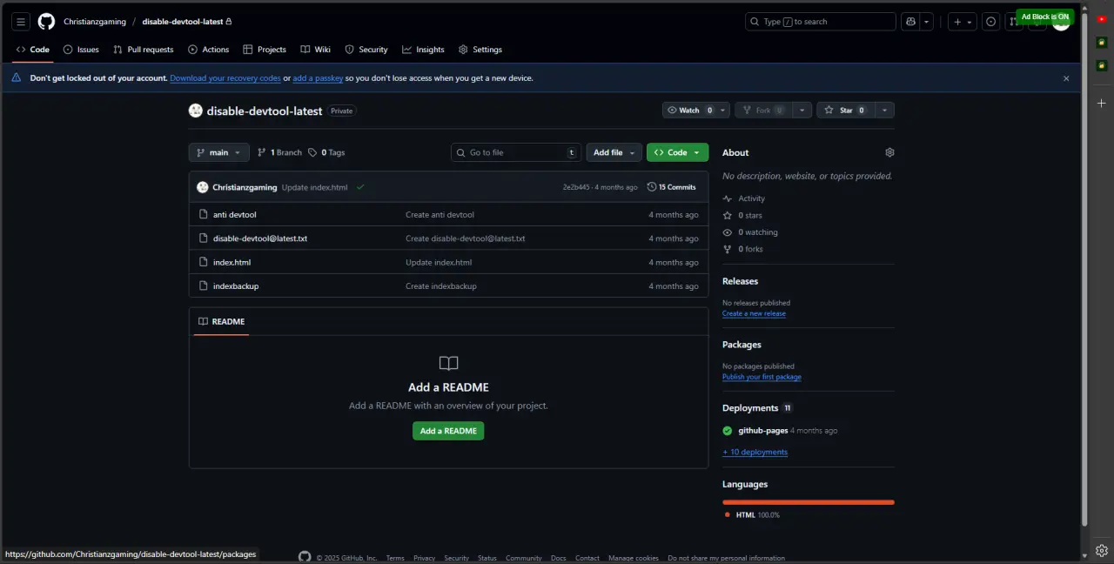
Task: Open the Deployments heading link
Action: 757,408
